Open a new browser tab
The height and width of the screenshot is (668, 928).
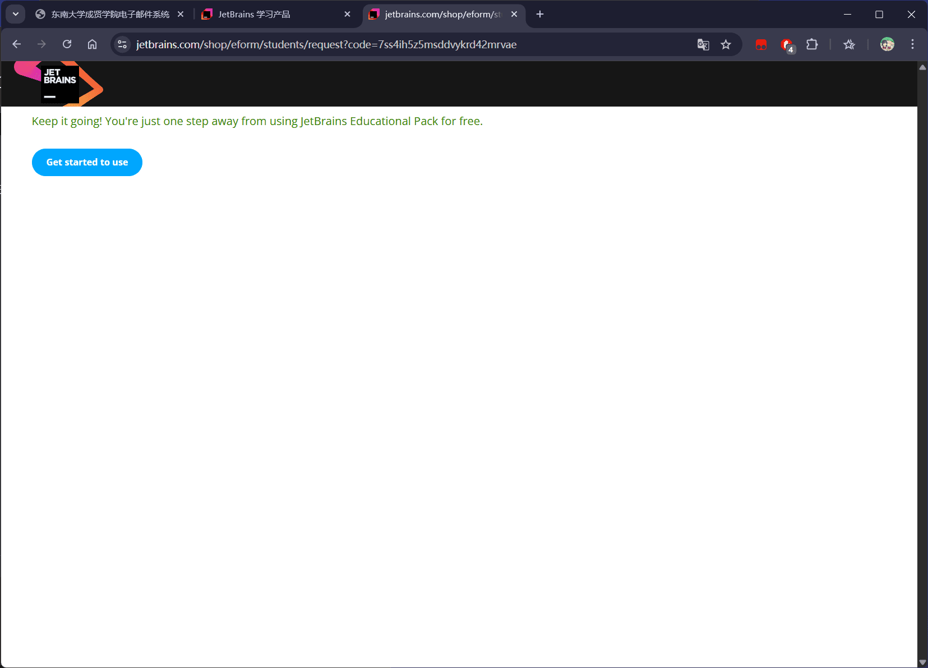click(539, 14)
